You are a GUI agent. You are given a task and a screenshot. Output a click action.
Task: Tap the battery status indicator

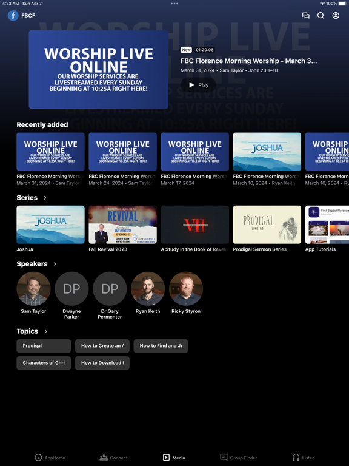coord(341,4)
